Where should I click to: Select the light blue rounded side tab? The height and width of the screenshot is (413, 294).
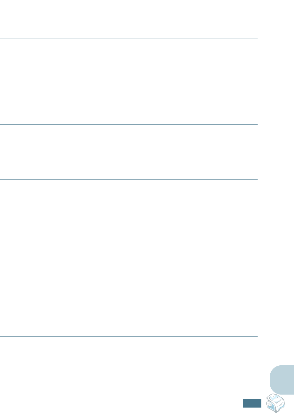tap(282, 380)
